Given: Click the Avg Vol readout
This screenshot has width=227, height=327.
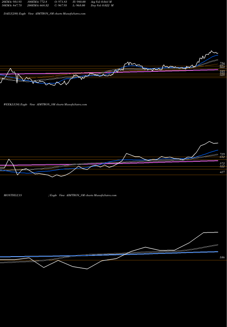Looking at the screenshot, I should 101,2.
